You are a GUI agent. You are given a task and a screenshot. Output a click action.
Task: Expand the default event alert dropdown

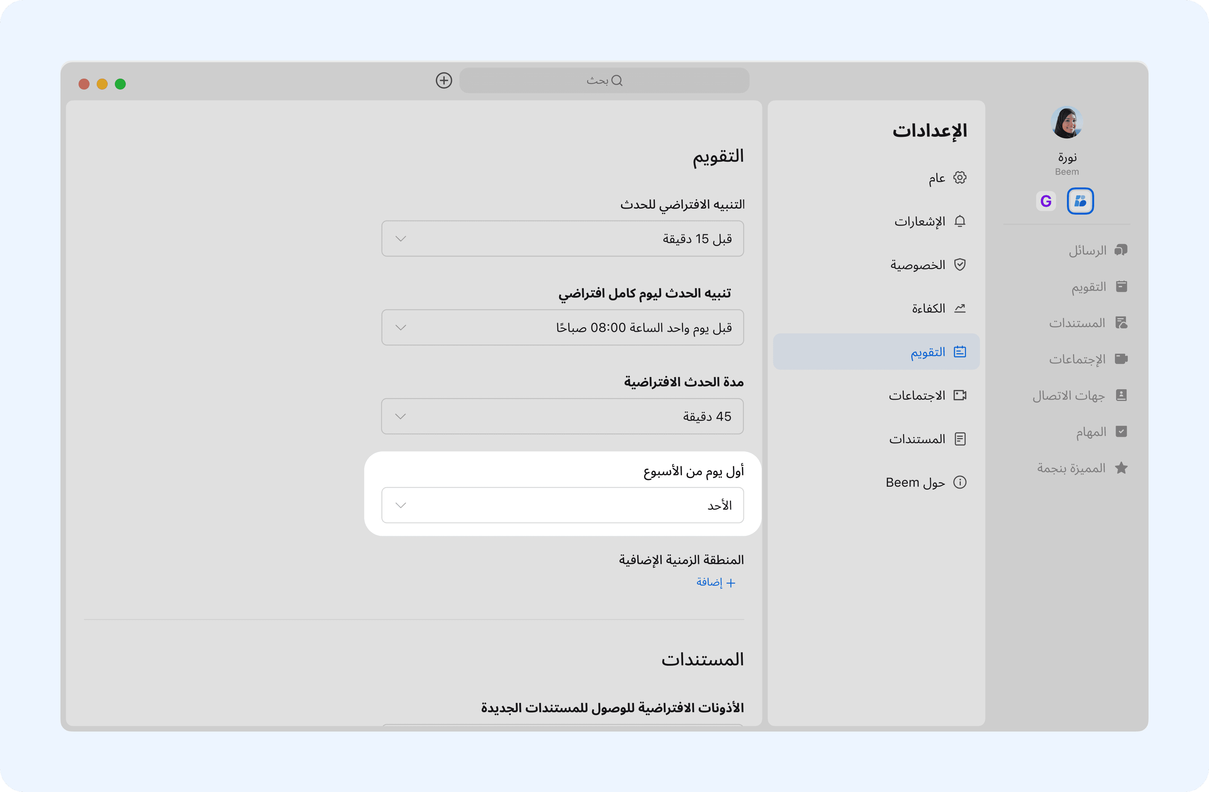click(562, 239)
